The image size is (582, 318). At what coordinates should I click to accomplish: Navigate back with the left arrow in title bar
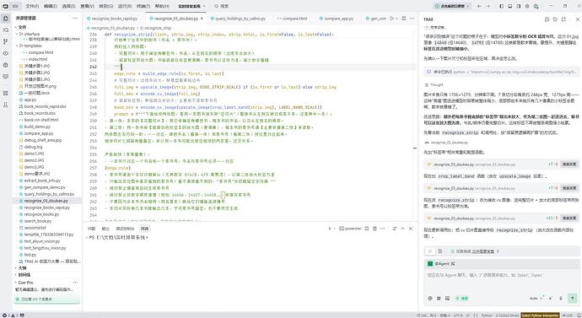[x=479, y=6]
